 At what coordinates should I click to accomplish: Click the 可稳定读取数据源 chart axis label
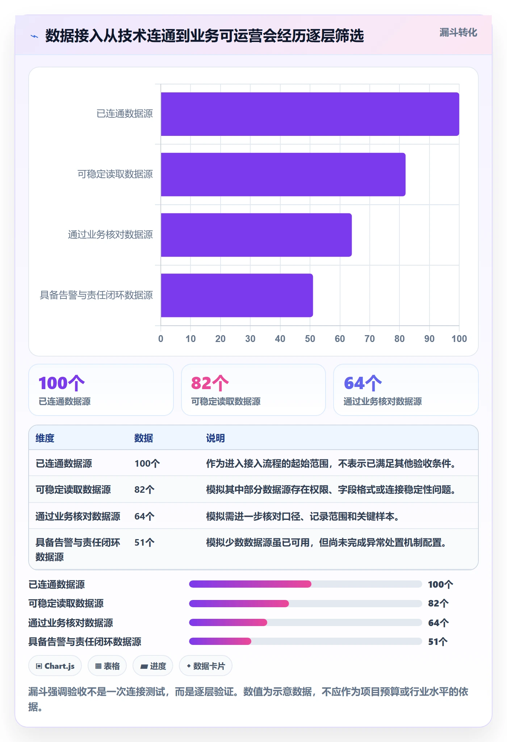[115, 174]
